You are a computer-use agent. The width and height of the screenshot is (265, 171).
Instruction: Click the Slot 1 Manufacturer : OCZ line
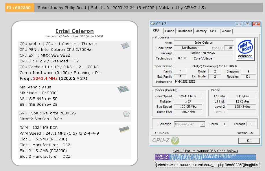(x=45, y=145)
